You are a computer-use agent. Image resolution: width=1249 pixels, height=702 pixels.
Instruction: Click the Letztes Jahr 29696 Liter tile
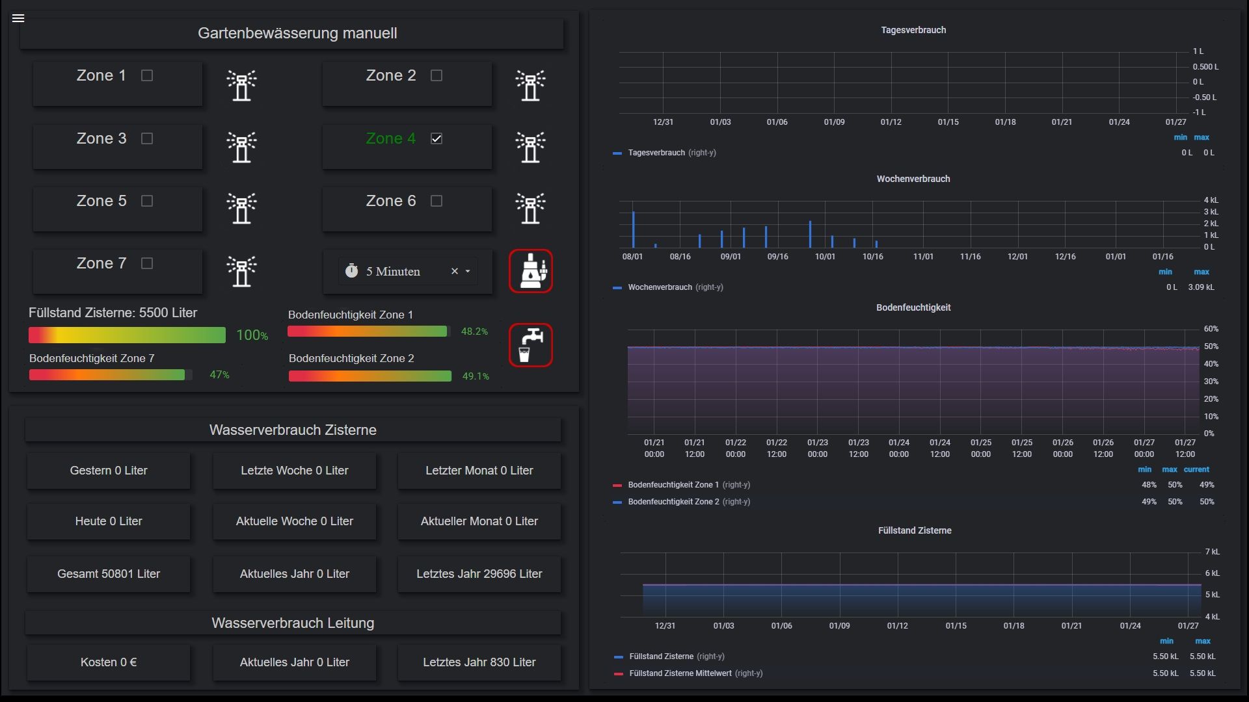479,574
